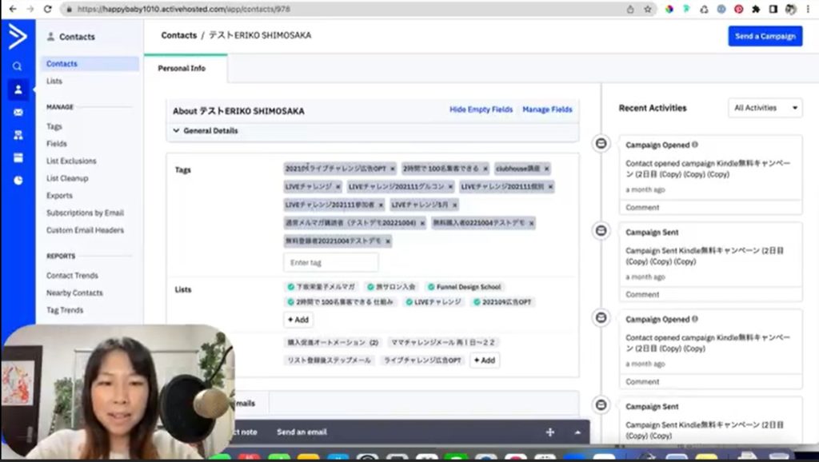Open the Automations icon in sidebar
Viewport: 819px width, 462px height.
(x=18, y=135)
